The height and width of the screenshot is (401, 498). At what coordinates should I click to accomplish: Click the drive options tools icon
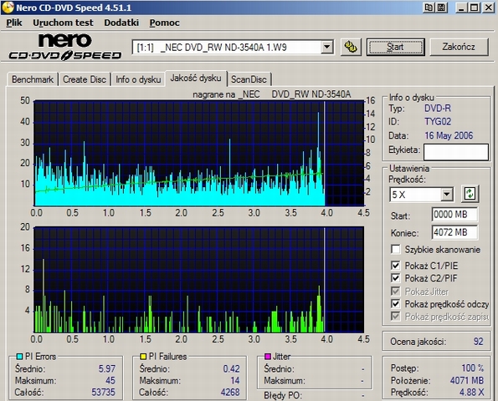point(351,48)
